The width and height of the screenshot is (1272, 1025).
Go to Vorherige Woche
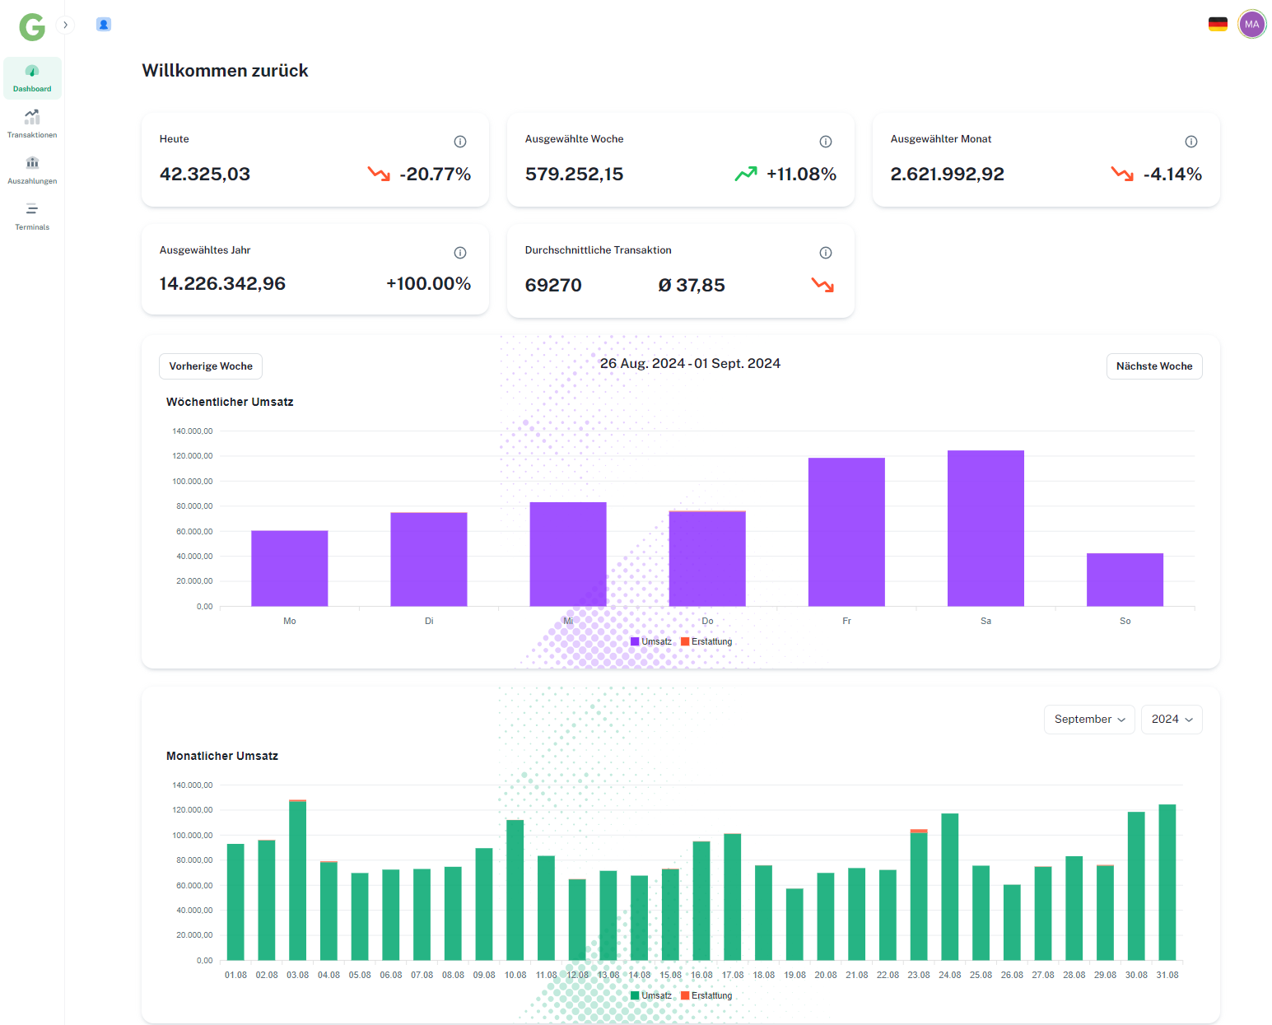(211, 366)
